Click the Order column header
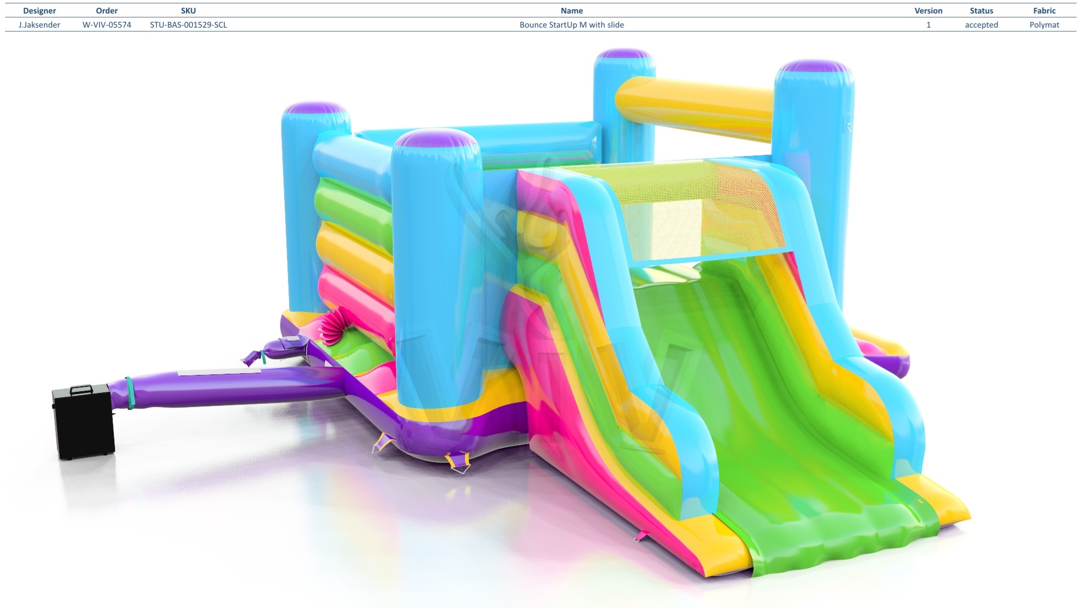The height and width of the screenshot is (608, 1082). tap(107, 11)
